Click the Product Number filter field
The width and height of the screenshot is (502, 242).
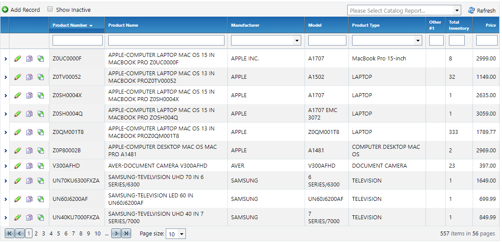(78, 40)
